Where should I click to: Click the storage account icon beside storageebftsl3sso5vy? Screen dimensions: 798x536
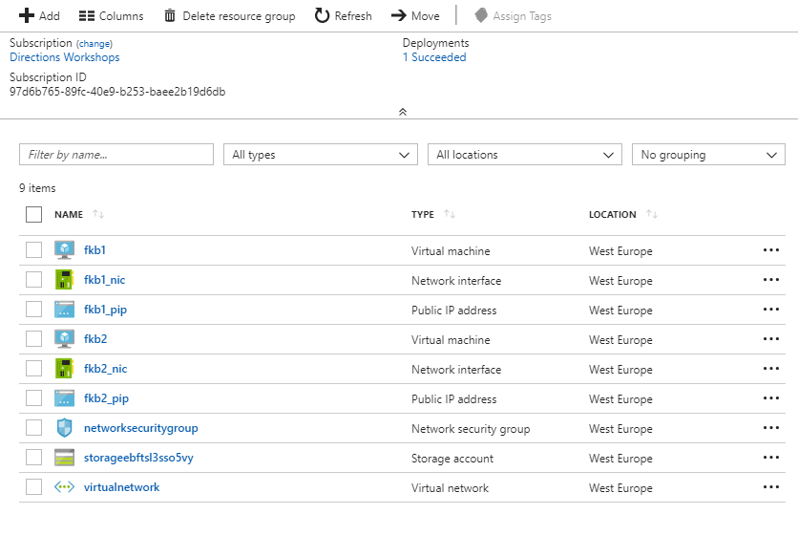[x=64, y=458]
